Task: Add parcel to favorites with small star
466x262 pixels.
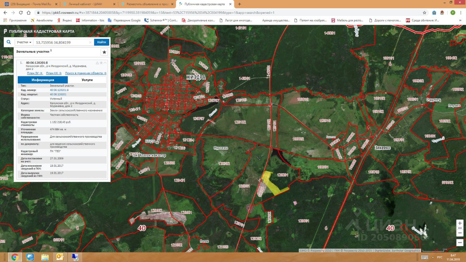Action: tap(101, 63)
